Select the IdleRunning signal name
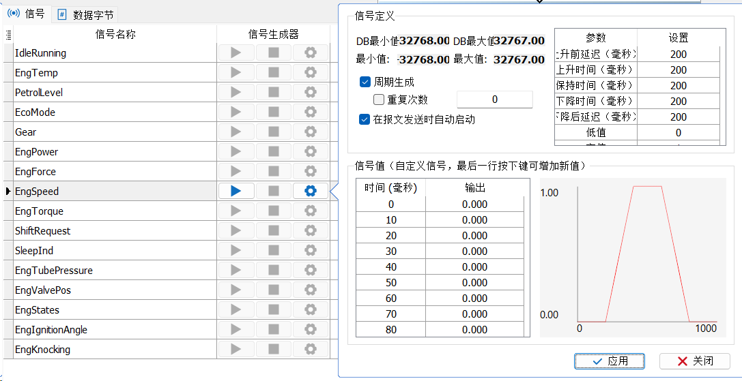 point(41,52)
